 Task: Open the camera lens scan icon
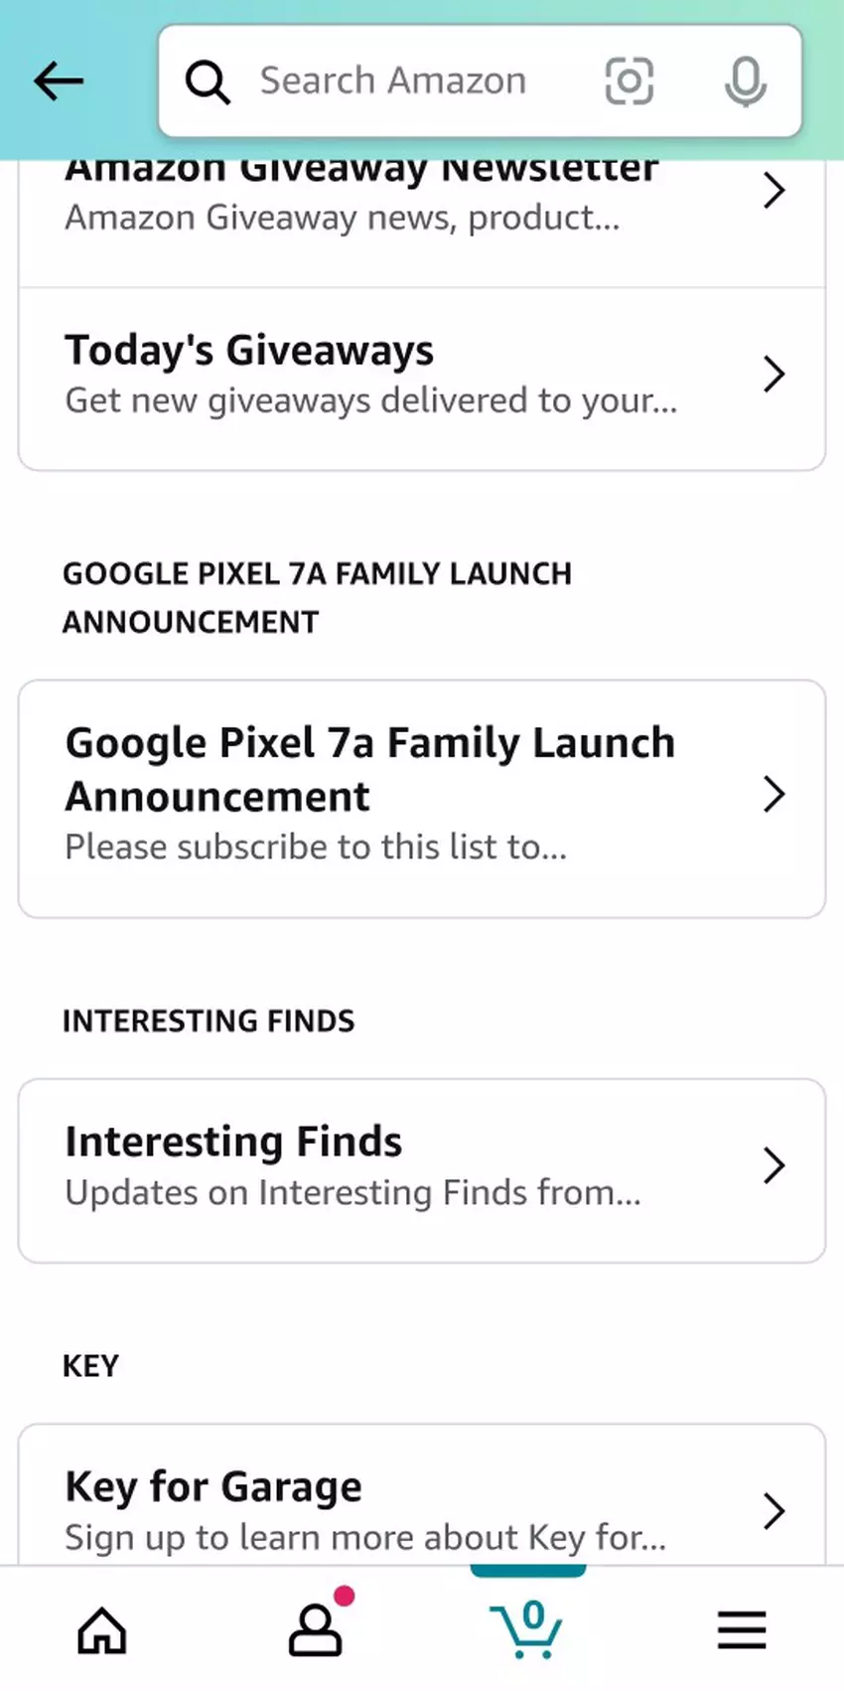click(630, 81)
